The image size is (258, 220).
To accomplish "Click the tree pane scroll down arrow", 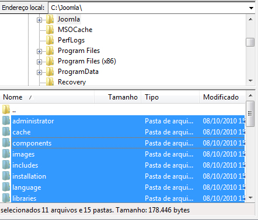I will click(250, 81).
